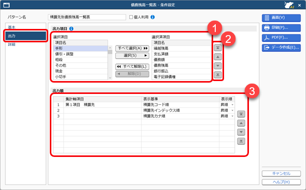Viewport: 306px width, 190px height.
Task: Close the 条件設定 dialog window
Action: click(x=300, y=6)
